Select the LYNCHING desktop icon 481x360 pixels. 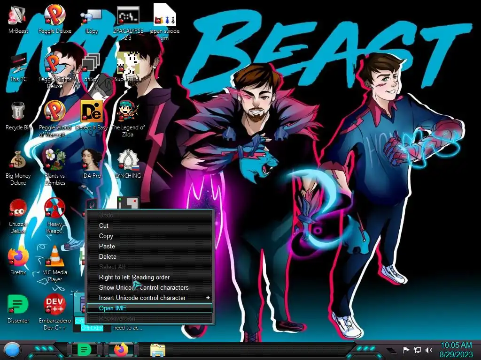pyautogui.click(x=128, y=164)
